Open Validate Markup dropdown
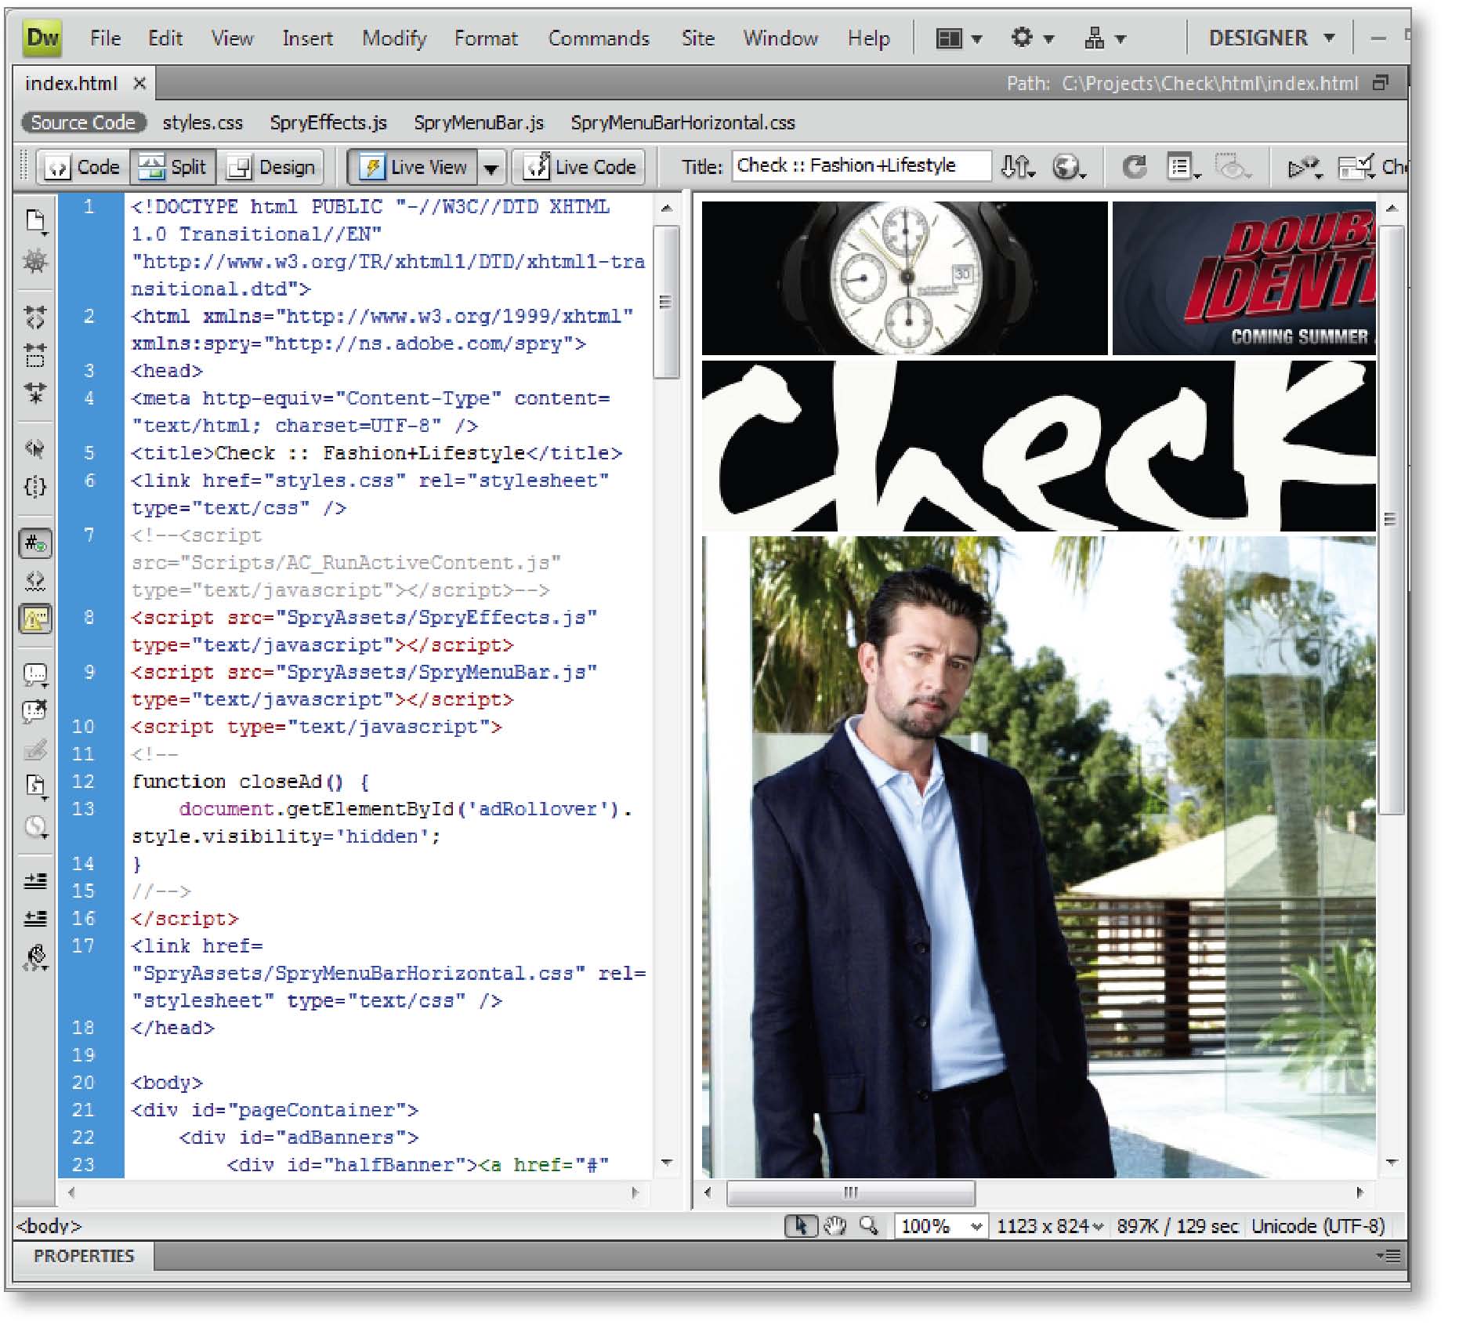The width and height of the screenshot is (1459, 1339). coord(1305,166)
